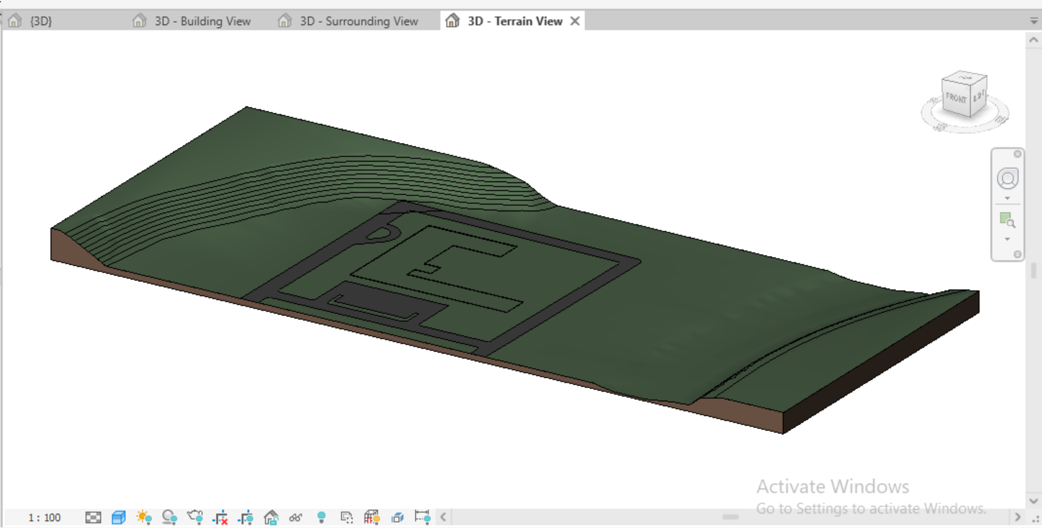
Task: Click the 1 : 100 view scale
Action: [44, 518]
